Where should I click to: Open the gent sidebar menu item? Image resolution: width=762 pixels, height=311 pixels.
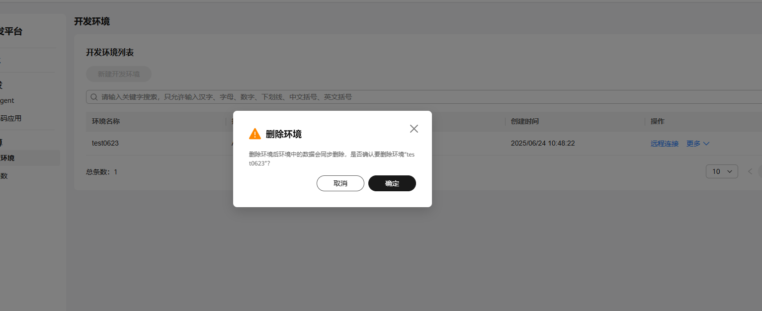(7, 100)
